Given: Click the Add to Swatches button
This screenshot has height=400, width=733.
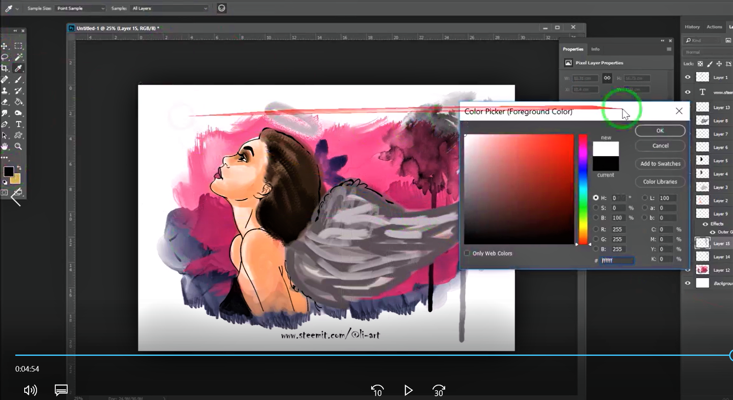Looking at the screenshot, I should pyautogui.click(x=660, y=163).
